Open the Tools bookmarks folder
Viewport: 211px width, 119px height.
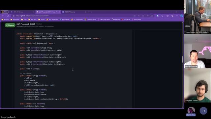point(24,20)
